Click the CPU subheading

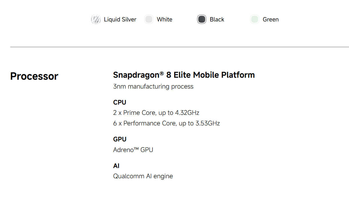(120, 102)
